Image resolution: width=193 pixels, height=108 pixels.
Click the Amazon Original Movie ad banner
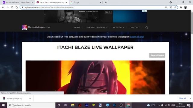pyautogui.click(x=95, y=16)
